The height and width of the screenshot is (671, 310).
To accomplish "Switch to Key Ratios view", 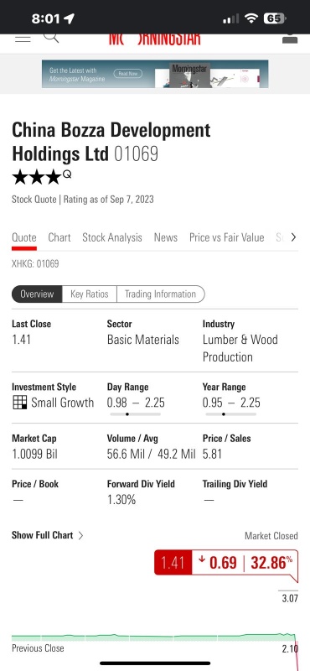I will (90, 294).
